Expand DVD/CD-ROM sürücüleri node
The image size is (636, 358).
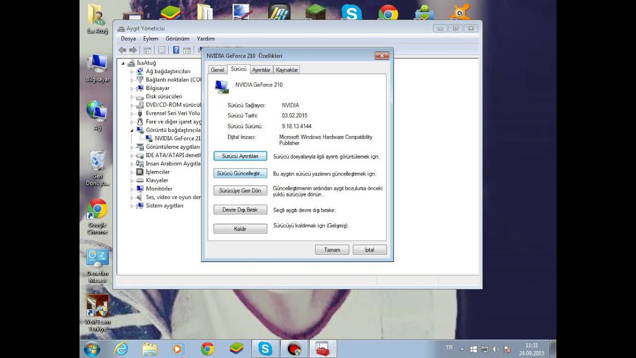132,105
